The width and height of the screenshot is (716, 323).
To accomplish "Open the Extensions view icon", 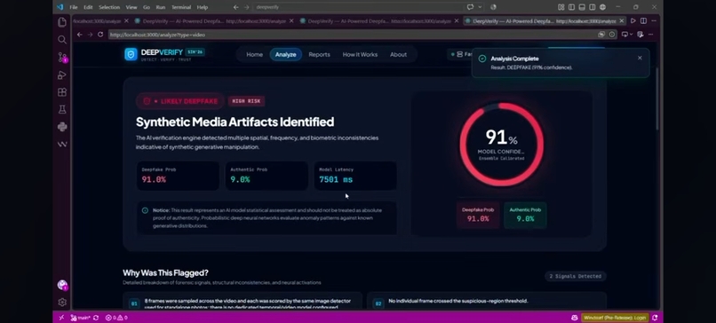I will [x=62, y=92].
